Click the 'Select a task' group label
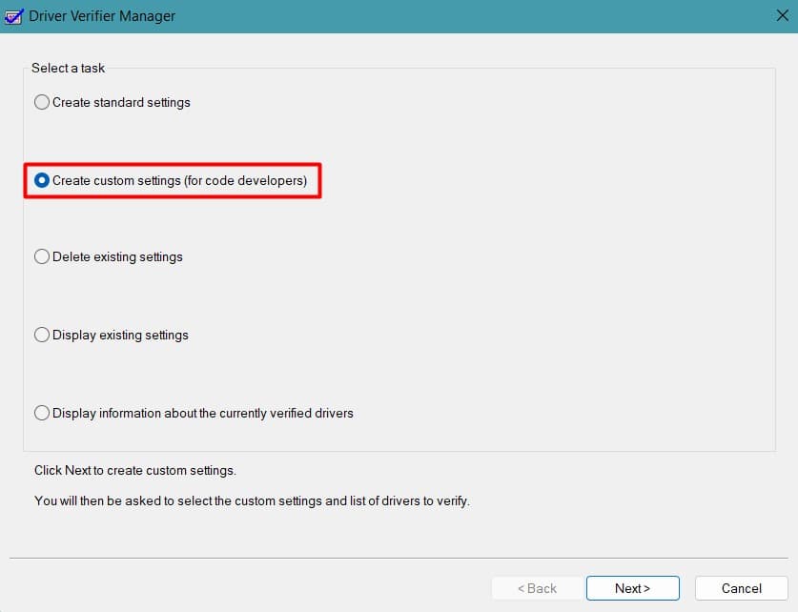Screen dimensions: 798x612 point(68,69)
